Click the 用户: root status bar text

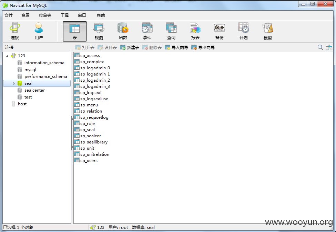coord(118,228)
